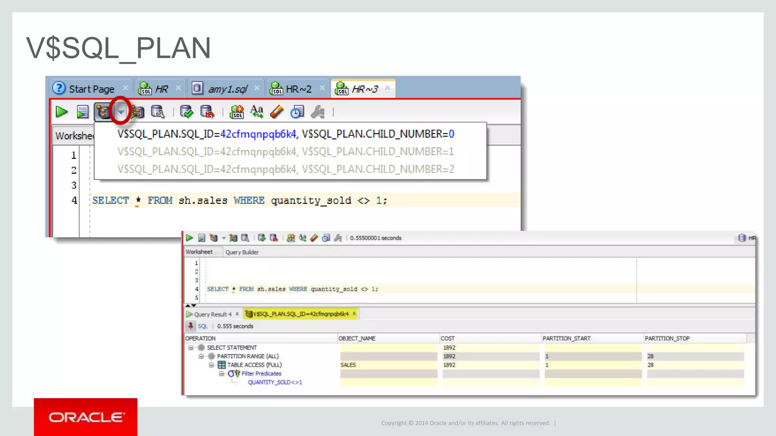Collapse the TABLE ACCESS (FULL) node
The width and height of the screenshot is (776, 436).
(x=211, y=365)
